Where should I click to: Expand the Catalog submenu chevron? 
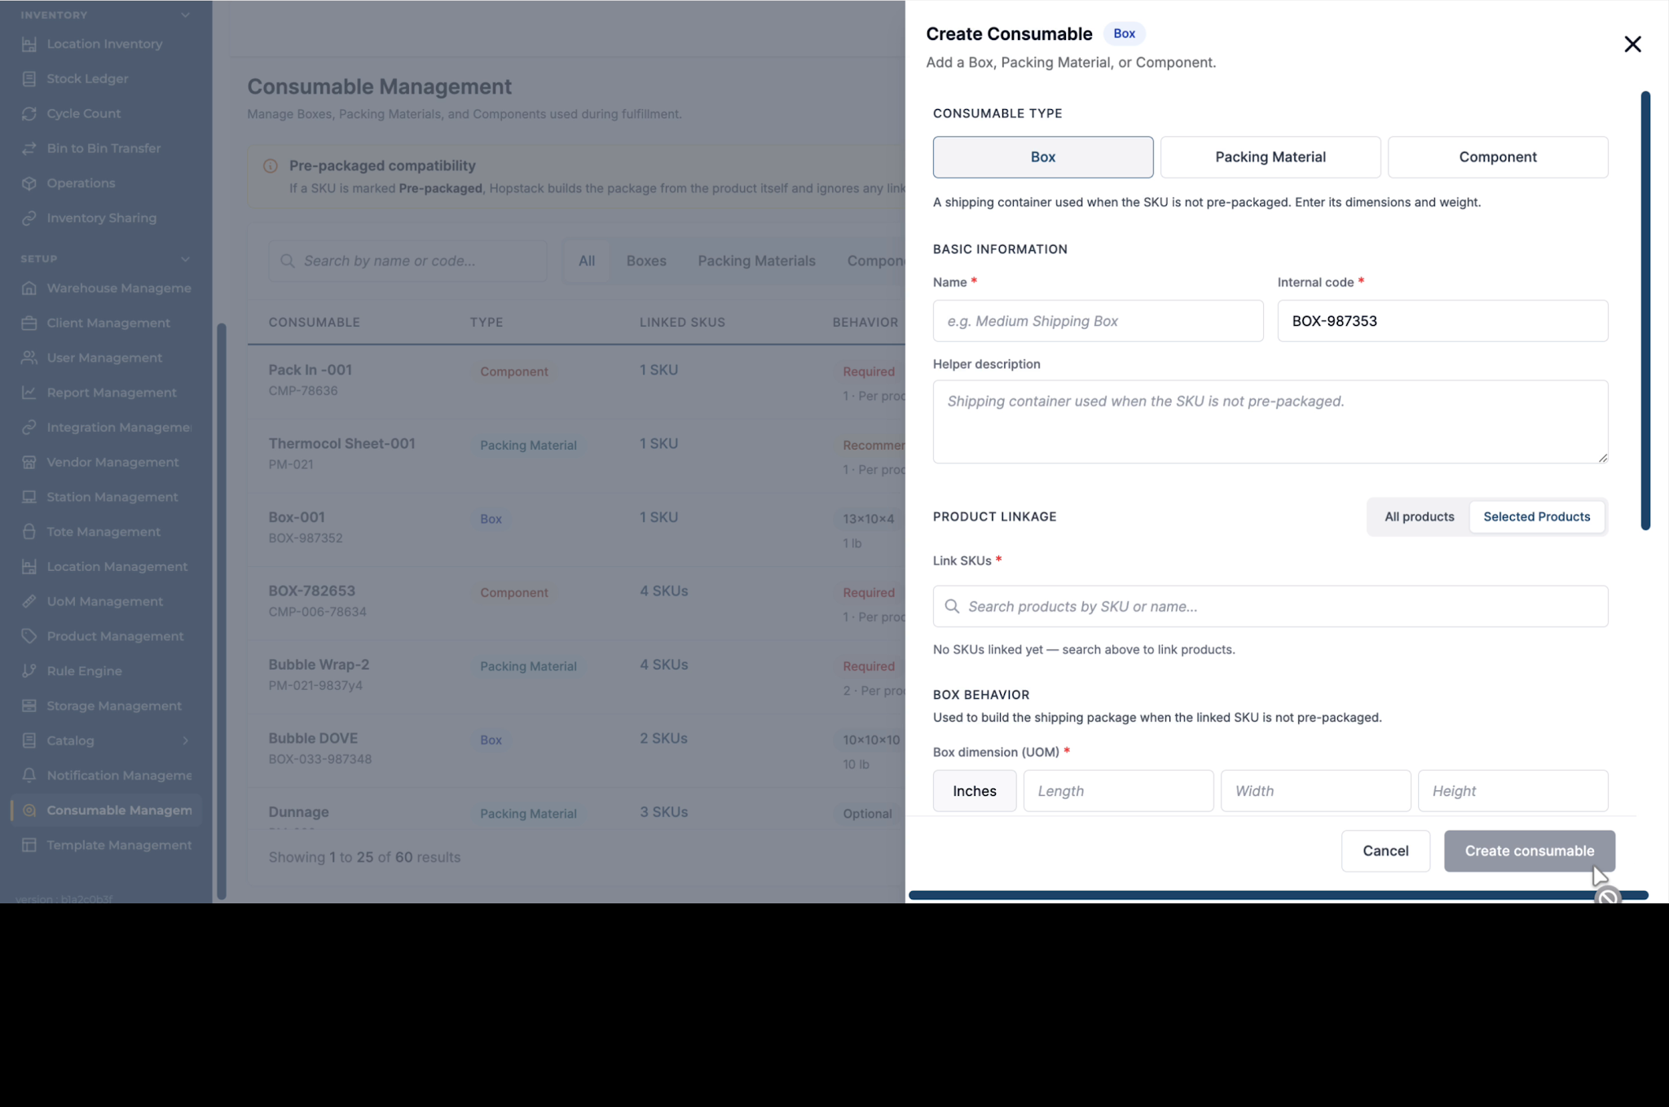[x=185, y=741]
